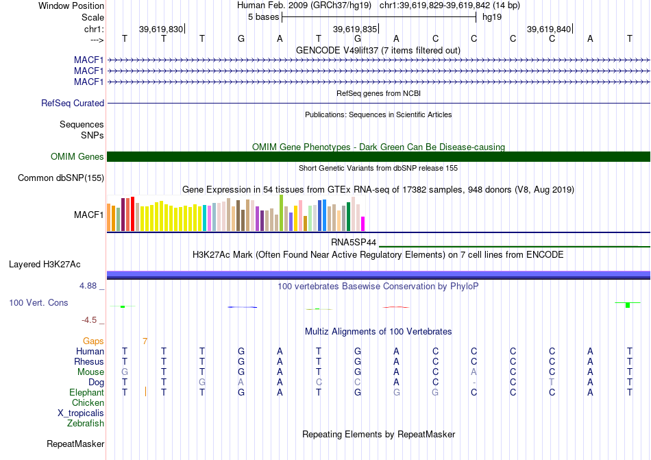Click the -4.5 lower axis value

point(89,320)
